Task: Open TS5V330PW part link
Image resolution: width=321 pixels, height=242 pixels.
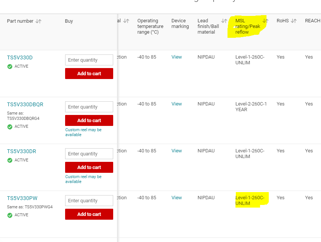Action: 22,198
